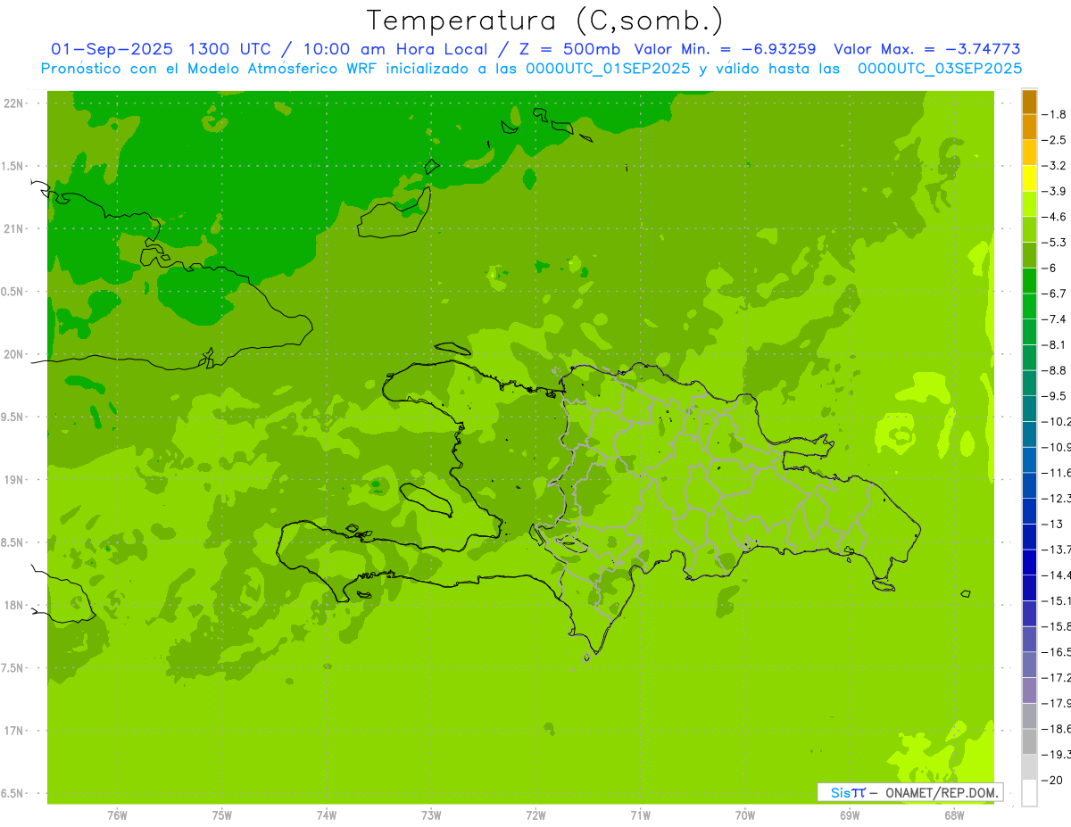Click the '75W' longitude axis label
1071x827 pixels.
click(222, 815)
